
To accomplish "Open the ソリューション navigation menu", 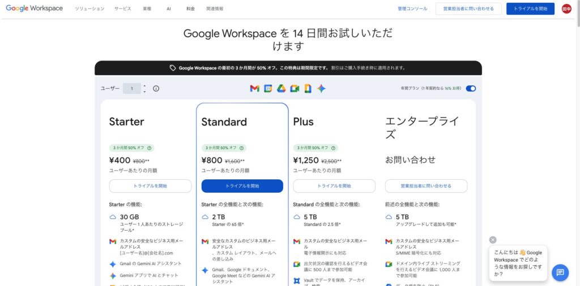I will (89, 9).
